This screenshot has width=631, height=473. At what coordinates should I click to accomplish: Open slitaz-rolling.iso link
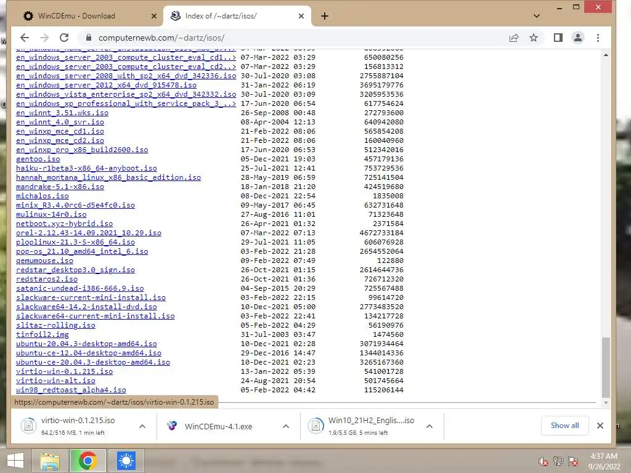[55, 325]
